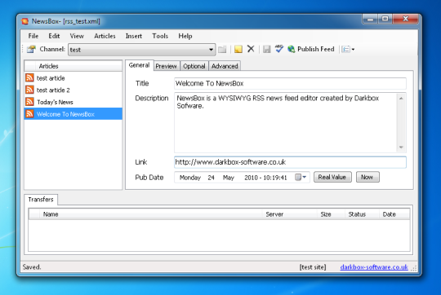
Task: Click the RSS icon beside 'Today's News'
Action: [x=29, y=102]
